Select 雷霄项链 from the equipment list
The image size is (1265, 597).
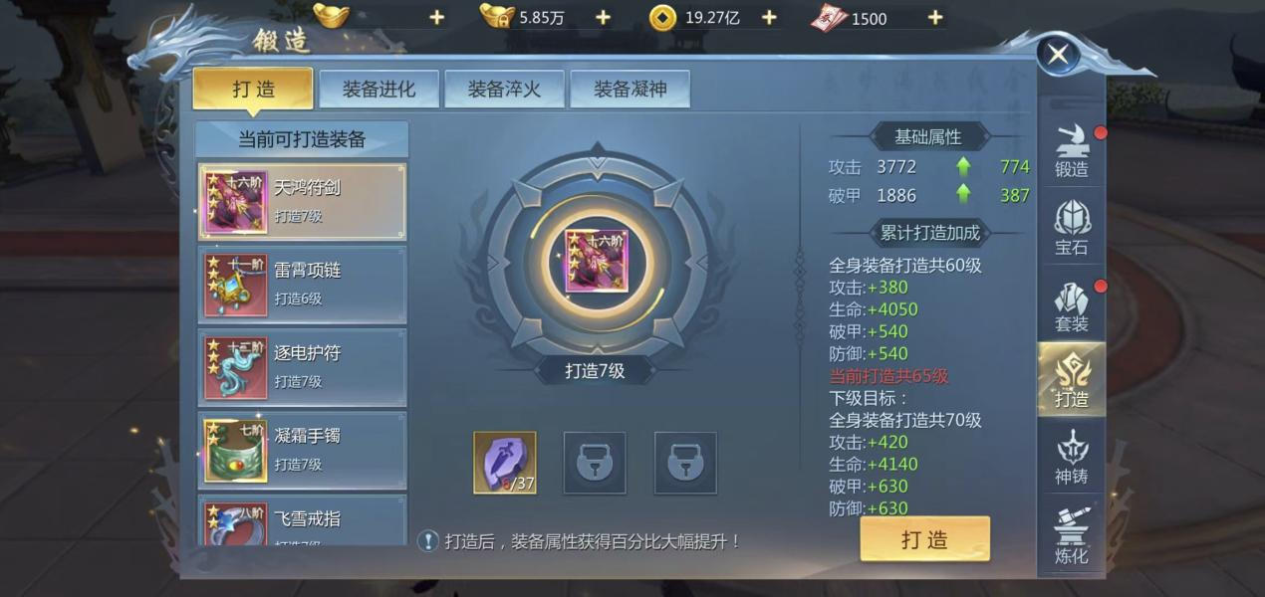tap(302, 284)
